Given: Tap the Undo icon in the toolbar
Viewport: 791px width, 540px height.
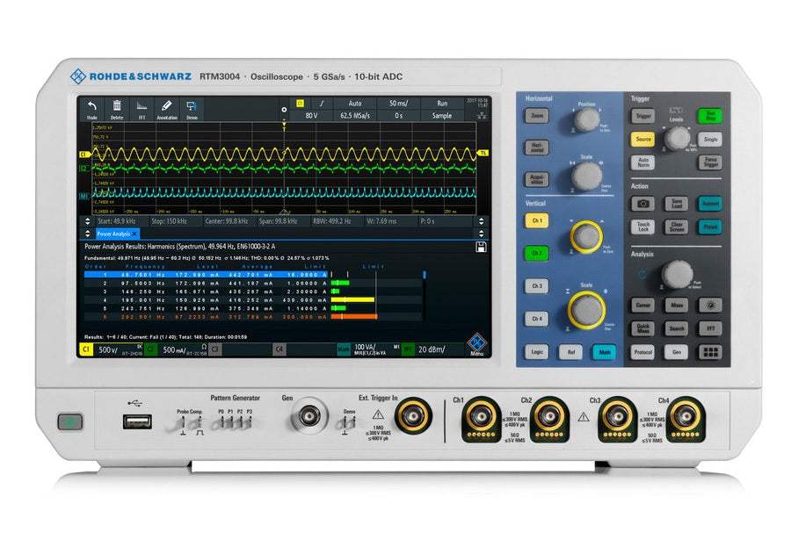Looking at the screenshot, I should pyautogui.click(x=91, y=108).
